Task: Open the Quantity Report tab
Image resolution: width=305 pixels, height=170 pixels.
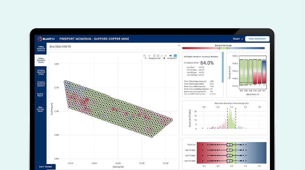Action: pyautogui.click(x=40, y=95)
